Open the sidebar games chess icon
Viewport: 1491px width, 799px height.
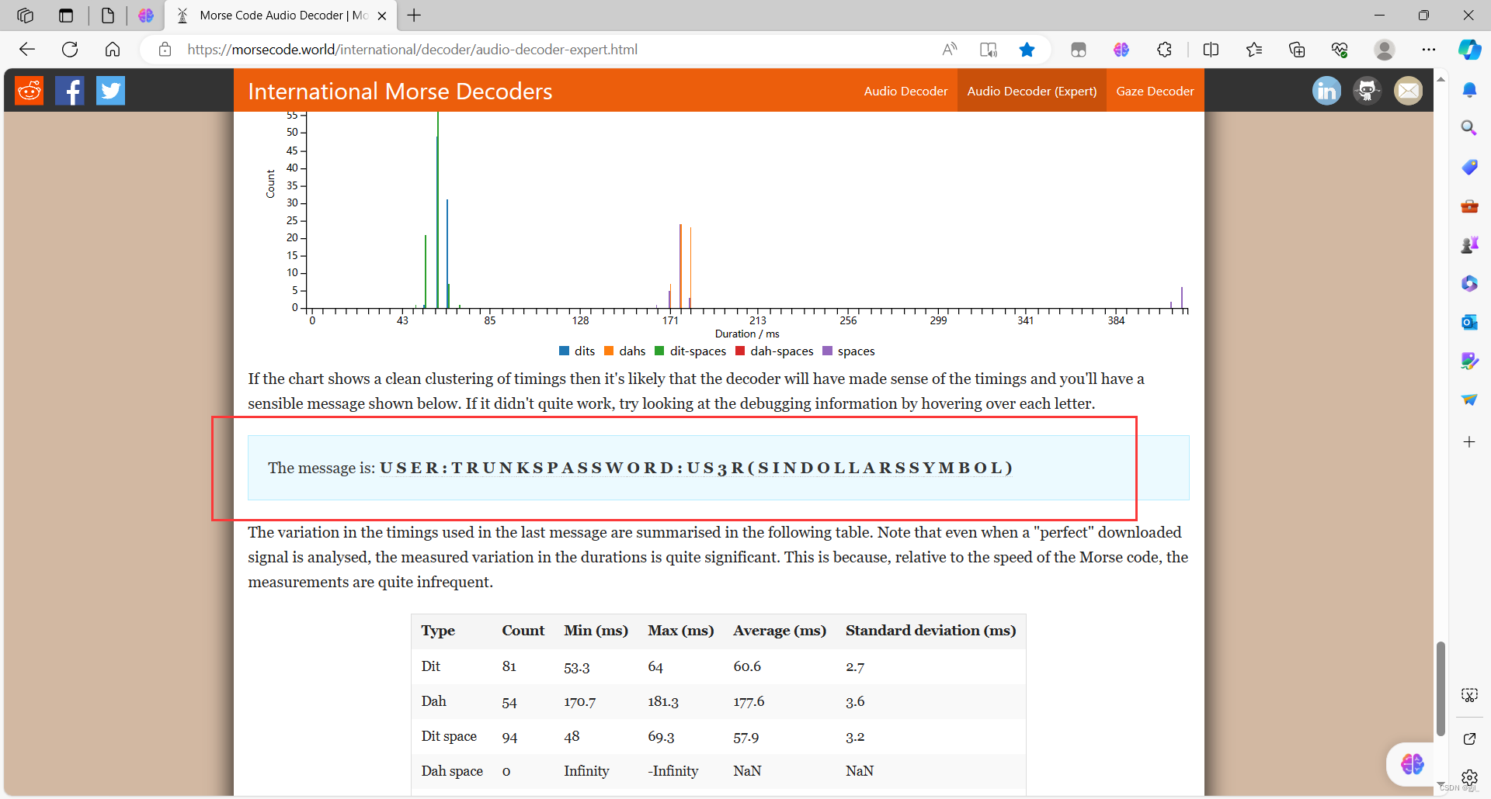[1469, 244]
